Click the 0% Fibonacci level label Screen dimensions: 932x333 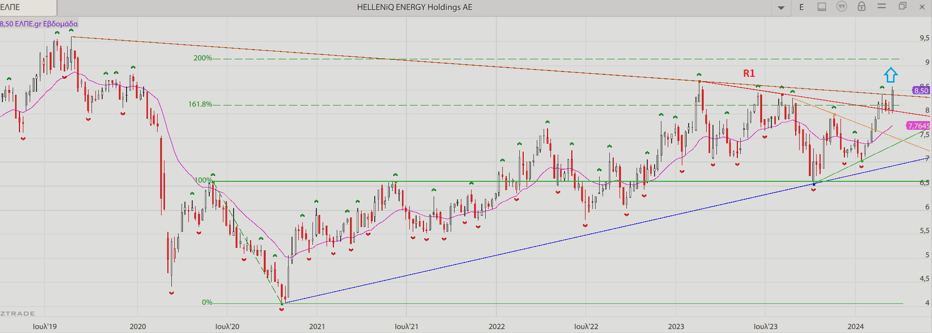(207, 302)
